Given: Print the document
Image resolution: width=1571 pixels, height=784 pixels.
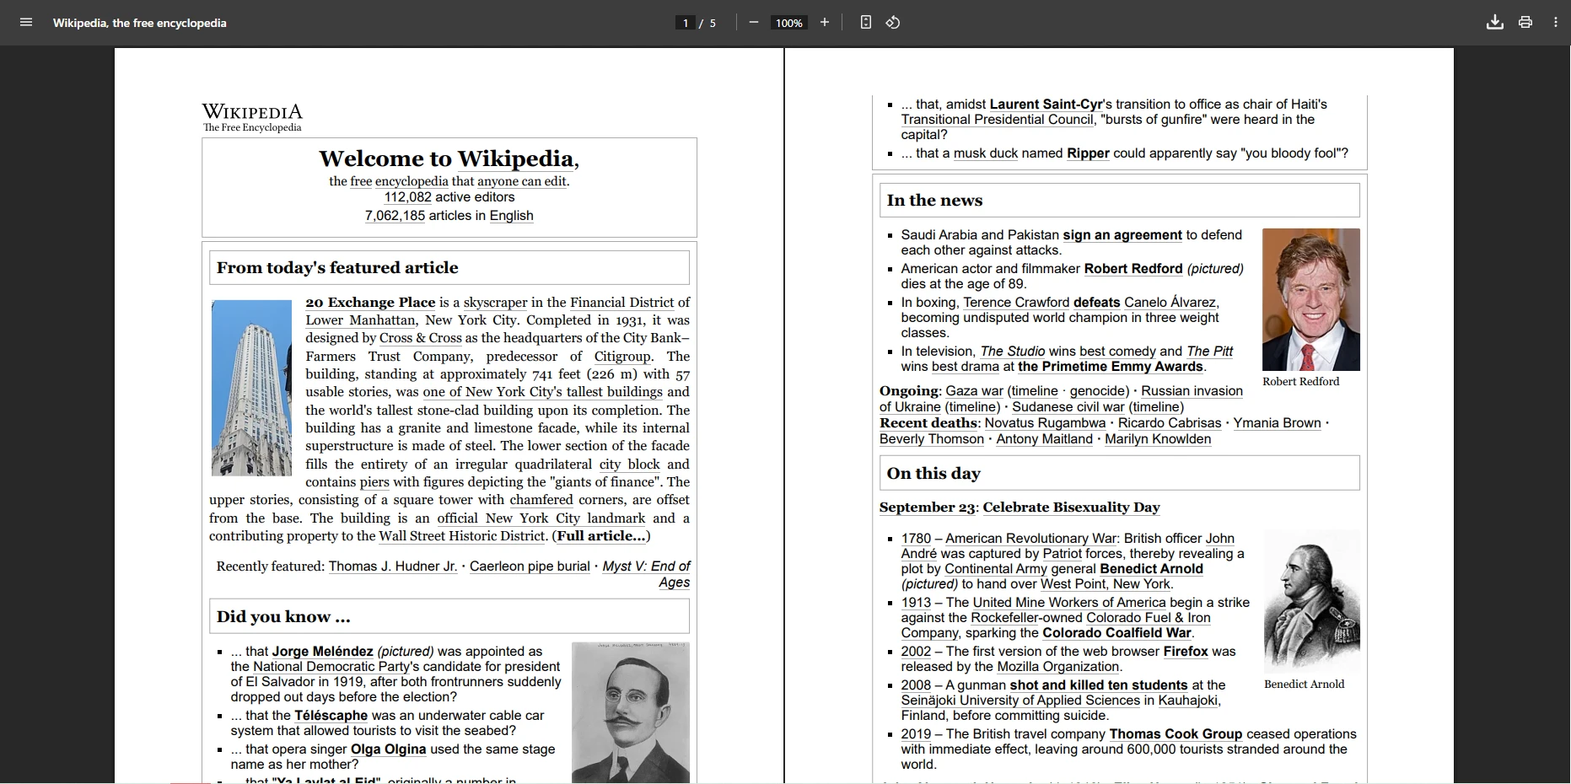Looking at the screenshot, I should (1525, 23).
